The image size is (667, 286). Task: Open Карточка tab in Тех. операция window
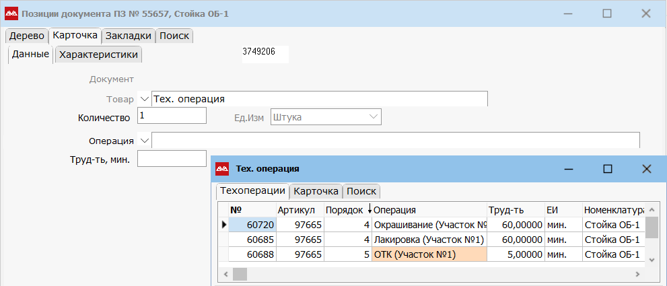(316, 191)
